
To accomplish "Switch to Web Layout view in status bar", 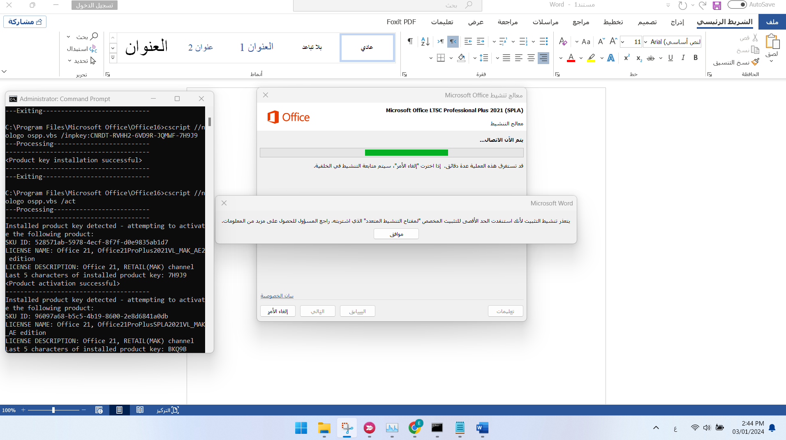I will (99, 410).
